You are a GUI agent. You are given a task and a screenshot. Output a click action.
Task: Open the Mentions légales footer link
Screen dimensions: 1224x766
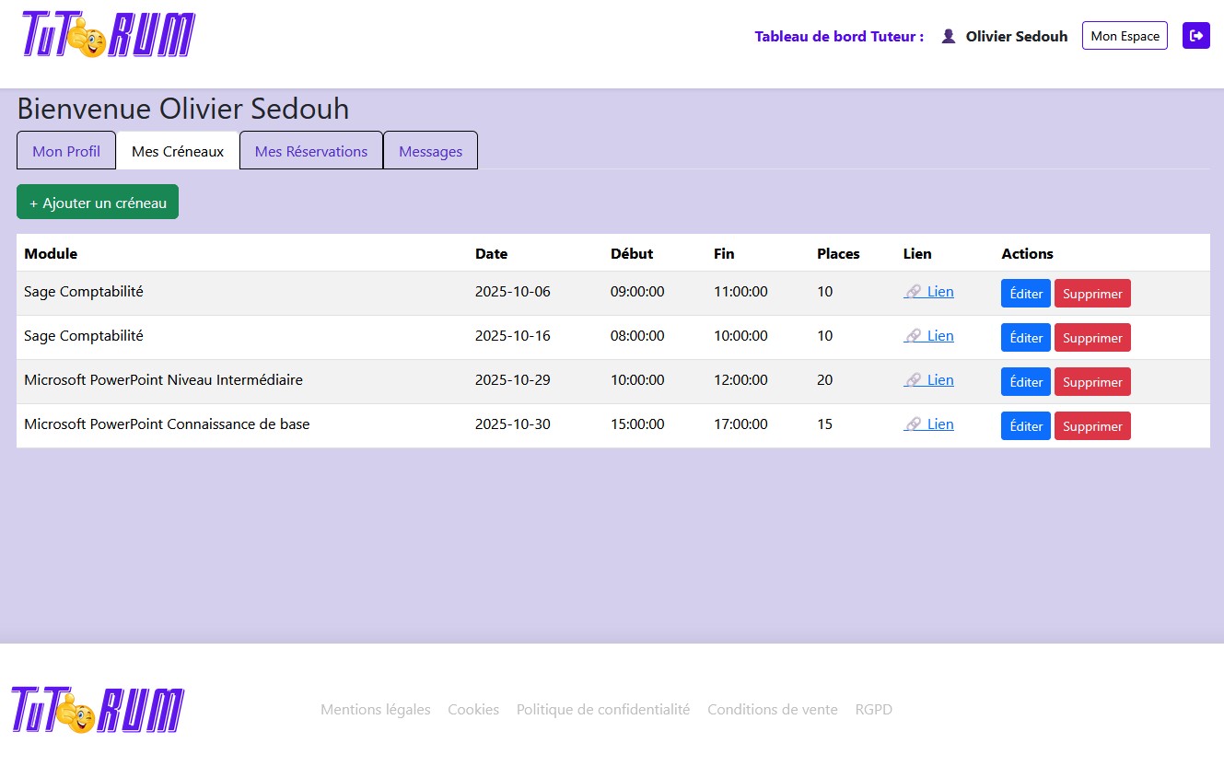click(x=375, y=710)
